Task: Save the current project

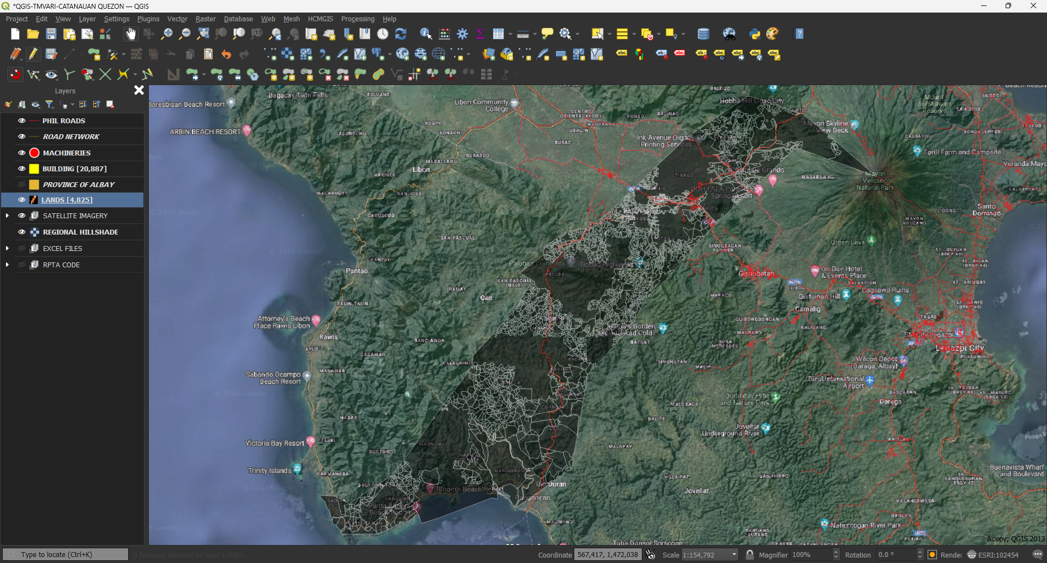Action: coord(51,34)
